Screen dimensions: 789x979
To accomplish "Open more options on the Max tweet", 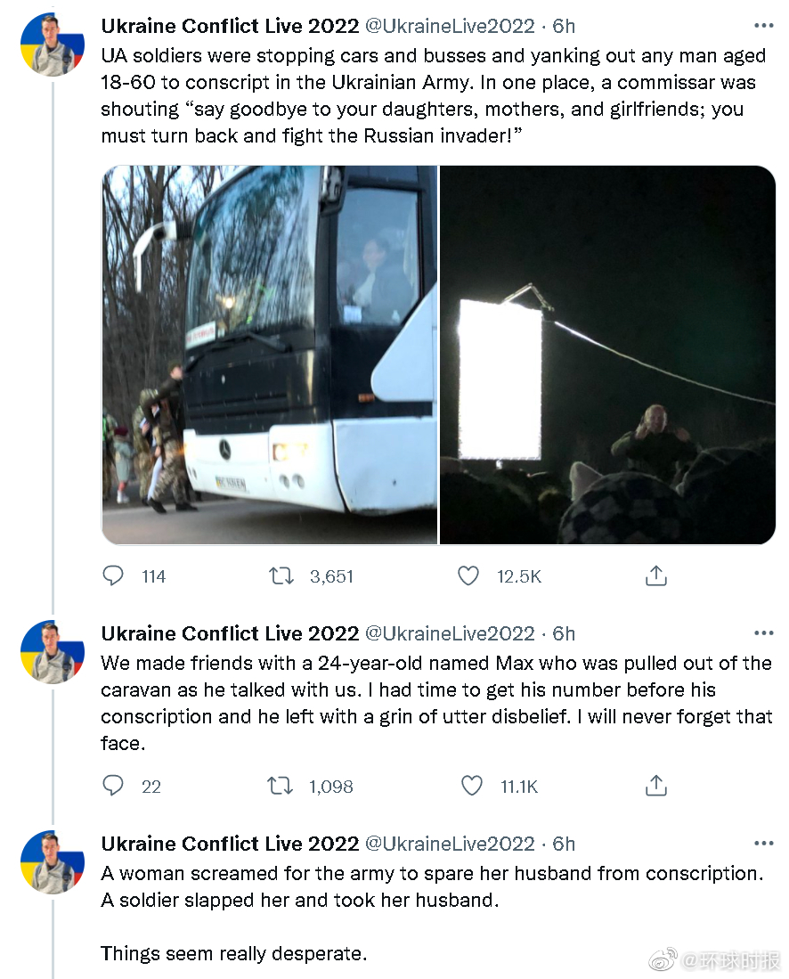I will pos(763,633).
